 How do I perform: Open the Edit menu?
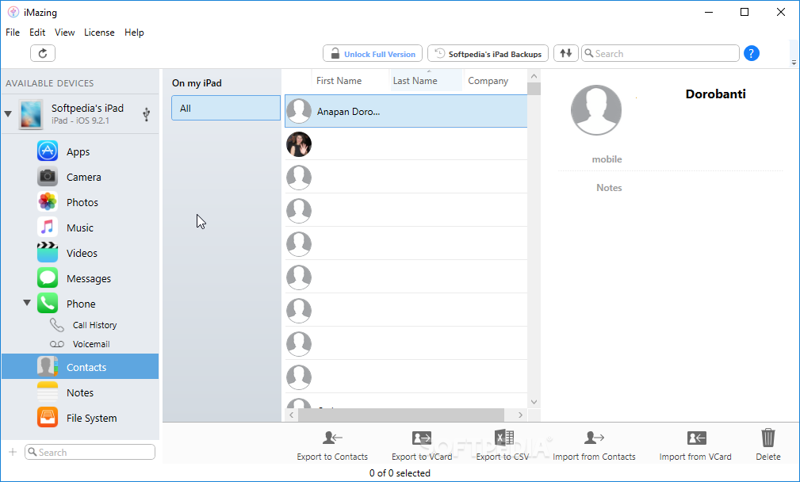(x=37, y=33)
